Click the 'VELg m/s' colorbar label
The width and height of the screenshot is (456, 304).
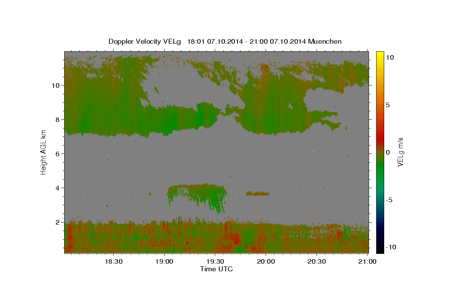[400, 152]
